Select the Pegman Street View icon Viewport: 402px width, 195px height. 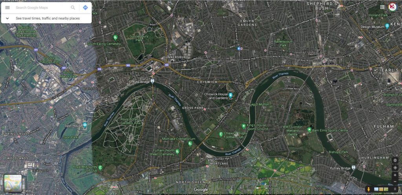click(369, 189)
